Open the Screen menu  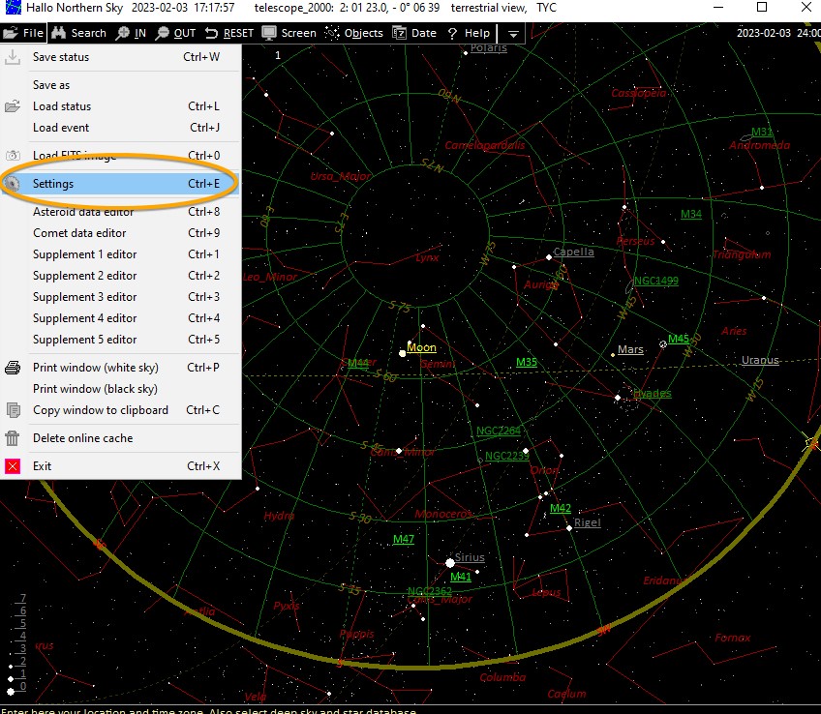[x=289, y=33]
